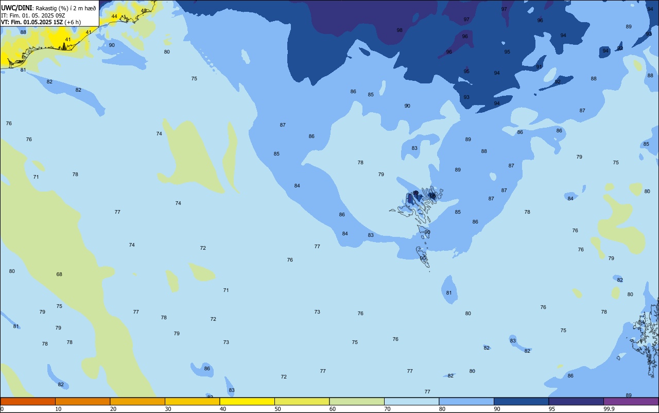
Task: Click the map value '68' in the green band
Action: click(59, 274)
